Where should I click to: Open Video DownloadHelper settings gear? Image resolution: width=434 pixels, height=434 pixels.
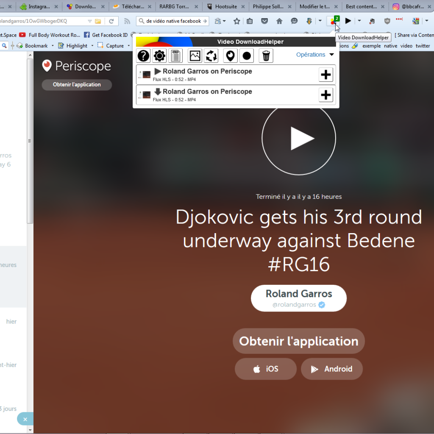click(x=159, y=56)
